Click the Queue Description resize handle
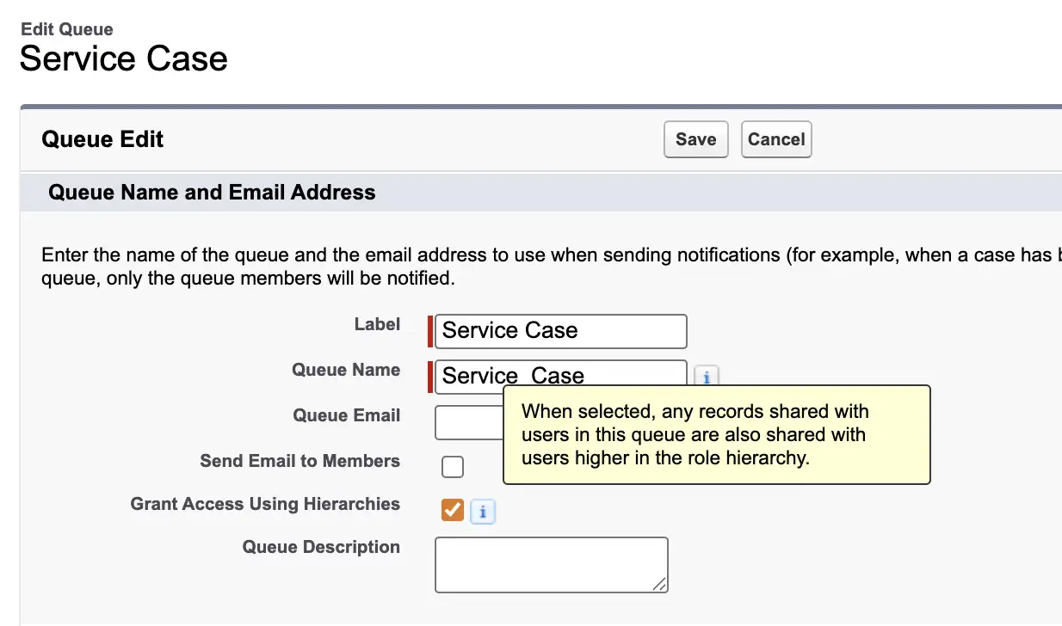Viewport: 1062px width, 626px height. [x=659, y=584]
